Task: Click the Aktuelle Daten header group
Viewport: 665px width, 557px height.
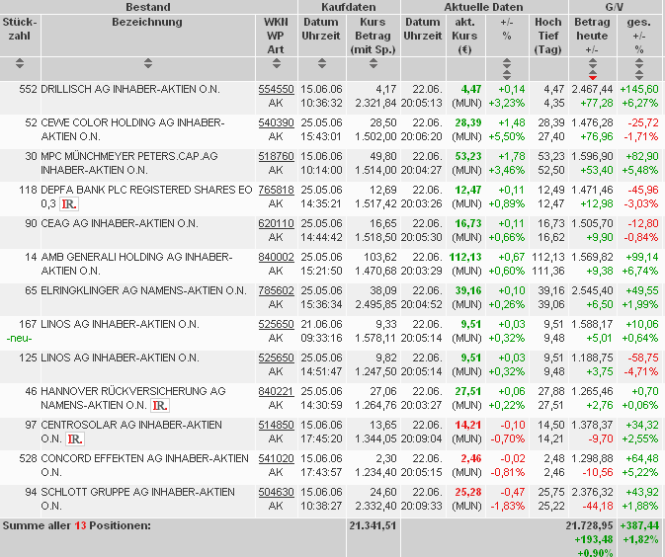Action: click(x=483, y=7)
